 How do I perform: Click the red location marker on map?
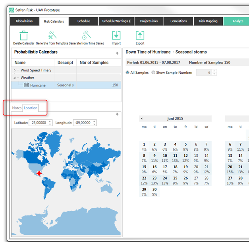pos(39,173)
